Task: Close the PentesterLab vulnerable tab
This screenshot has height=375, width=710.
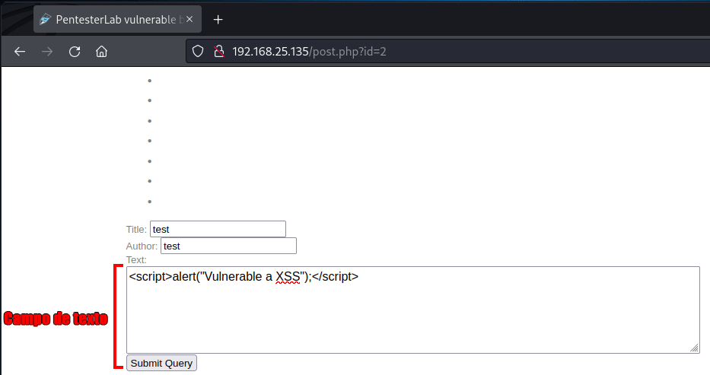Action: (189, 19)
